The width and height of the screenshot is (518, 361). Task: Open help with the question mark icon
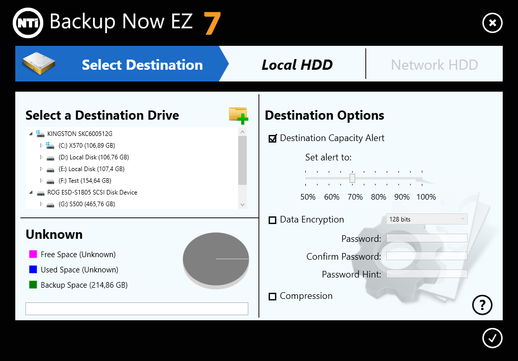[482, 304]
